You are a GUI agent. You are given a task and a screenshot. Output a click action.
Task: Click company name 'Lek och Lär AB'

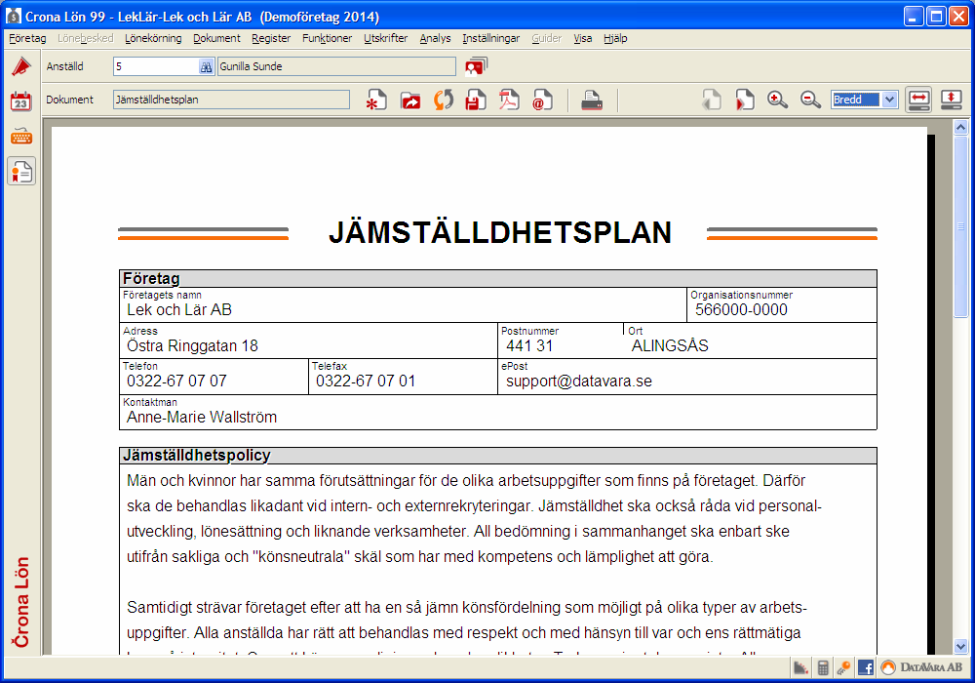click(x=179, y=309)
